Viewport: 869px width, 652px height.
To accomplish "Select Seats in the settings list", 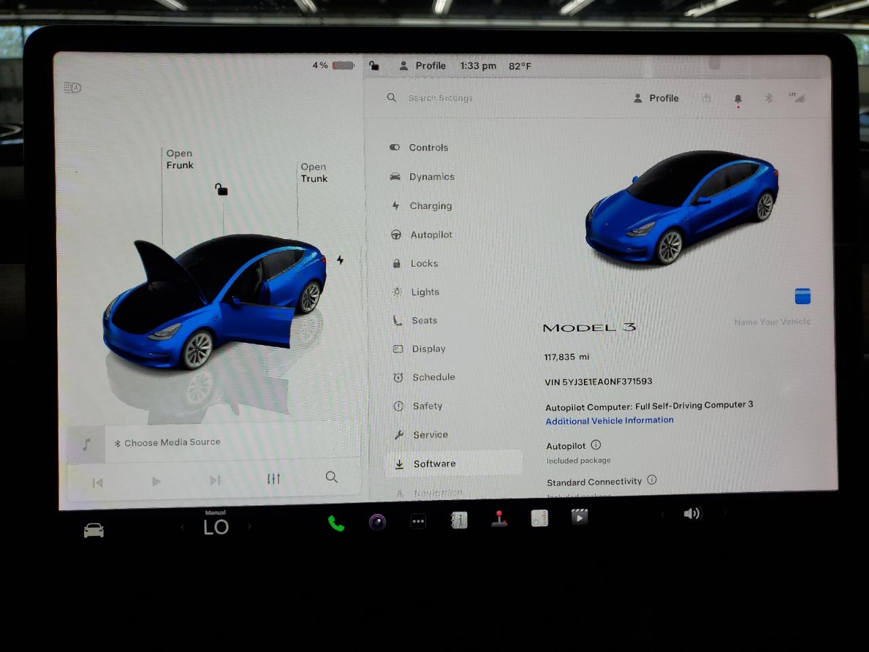I will [x=415, y=321].
